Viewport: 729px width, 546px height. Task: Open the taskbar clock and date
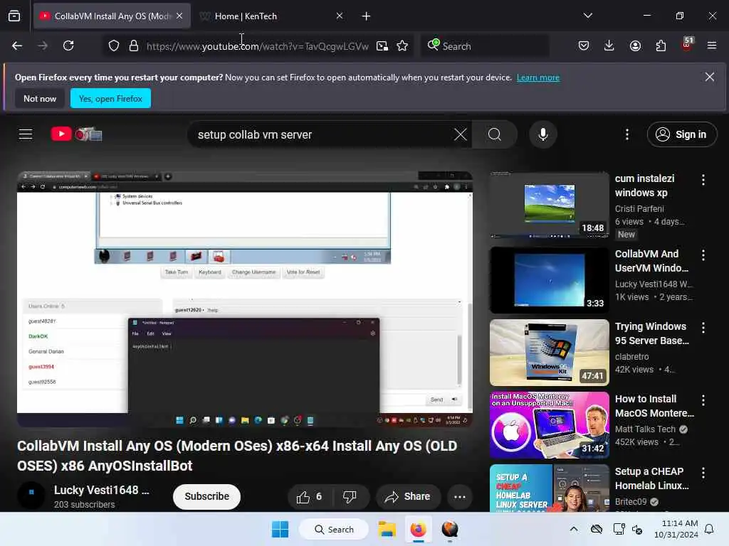(x=676, y=529)
